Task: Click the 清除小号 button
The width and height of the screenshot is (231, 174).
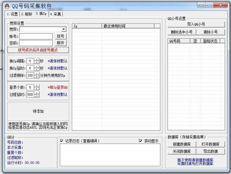Action: point(210,32)
